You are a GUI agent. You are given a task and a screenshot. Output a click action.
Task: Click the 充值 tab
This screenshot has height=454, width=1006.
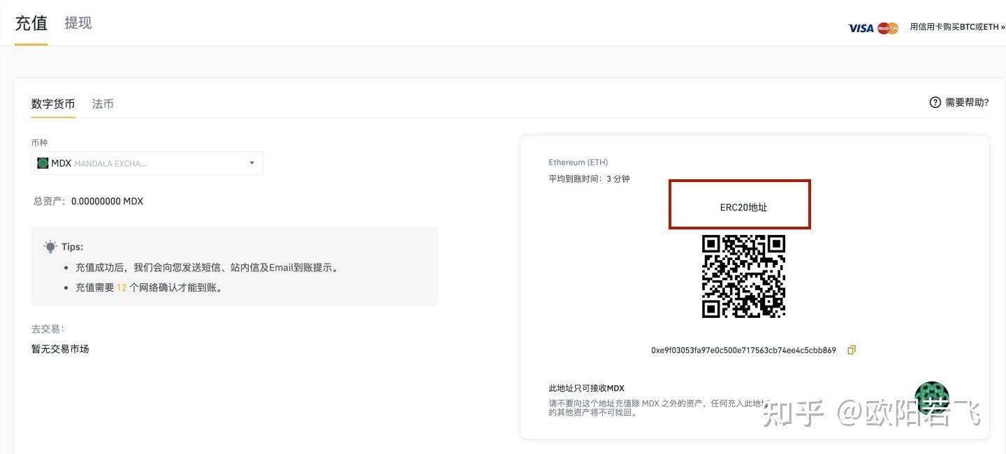pos(31,22)
